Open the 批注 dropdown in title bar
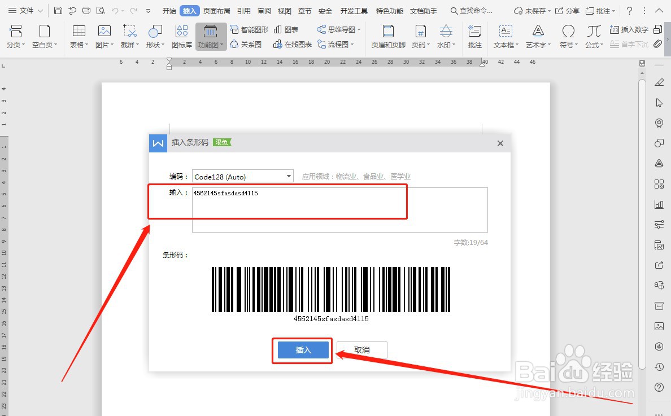The image size is (671, 416). coord(600,11)
